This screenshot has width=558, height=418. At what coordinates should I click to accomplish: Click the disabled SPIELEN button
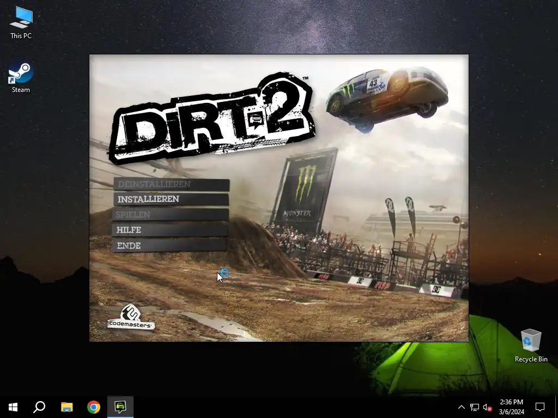click(171, 214)
